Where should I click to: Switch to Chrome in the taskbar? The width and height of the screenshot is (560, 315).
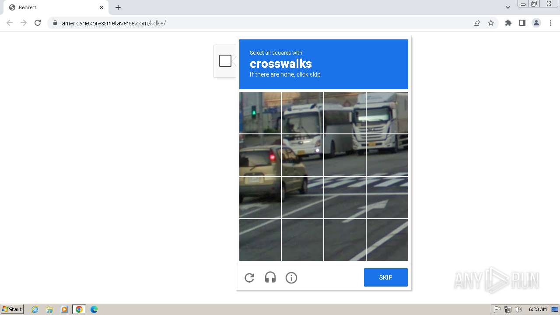pos(79,309)
